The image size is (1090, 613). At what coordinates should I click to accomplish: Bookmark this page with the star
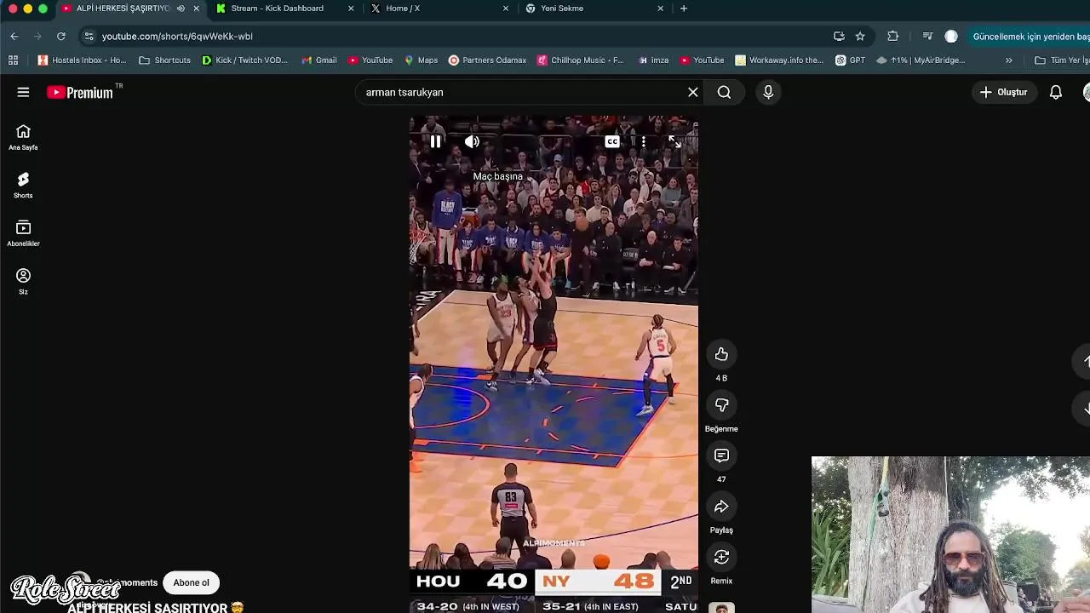[x=860, y=36]
